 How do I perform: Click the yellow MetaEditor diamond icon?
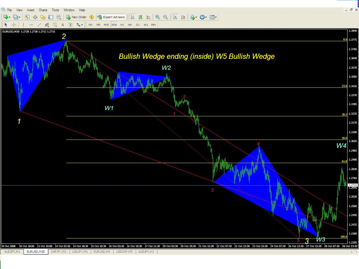click(91, 17)
